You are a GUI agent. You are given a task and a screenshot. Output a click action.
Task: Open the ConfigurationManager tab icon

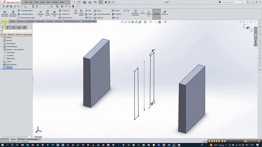click(14, 27)
